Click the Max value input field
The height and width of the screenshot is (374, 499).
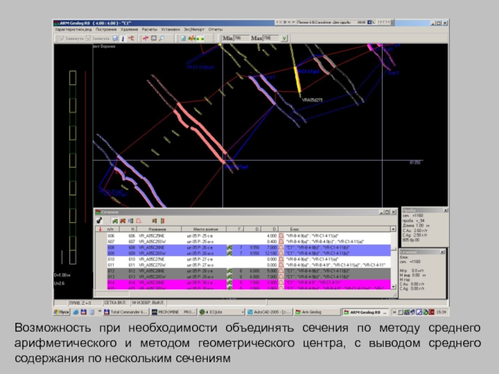269,38
